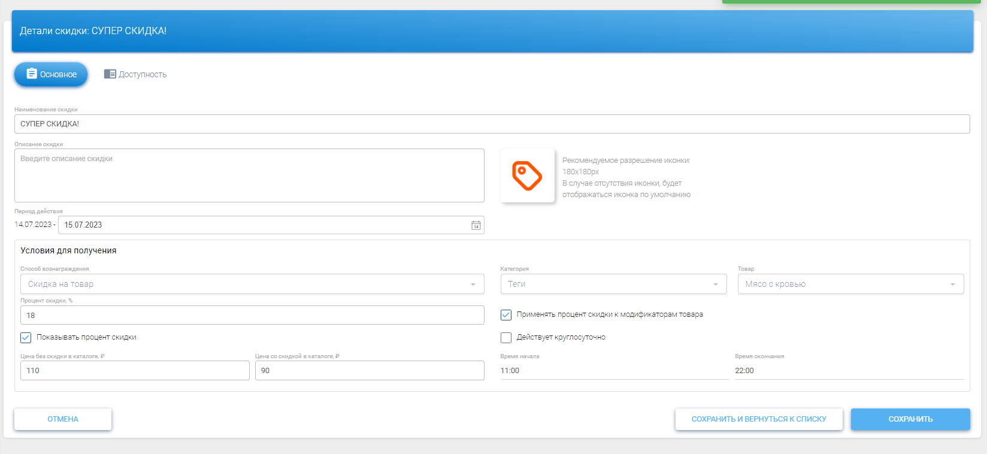Viewport: 987px width, 454px height.
Task: Click the 'Процент скидки' field with 18
Action: (x=252, y=316)
